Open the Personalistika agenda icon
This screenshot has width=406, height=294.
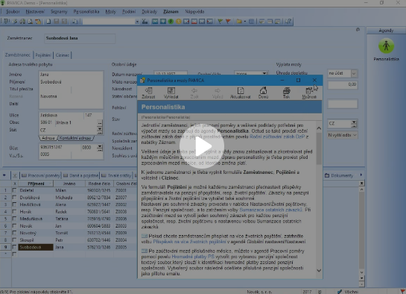pyautogui.click(x=386, y=46)
